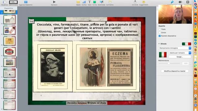Open Skype from the Dock
198x111 pixels.
[x=196, y=40]
